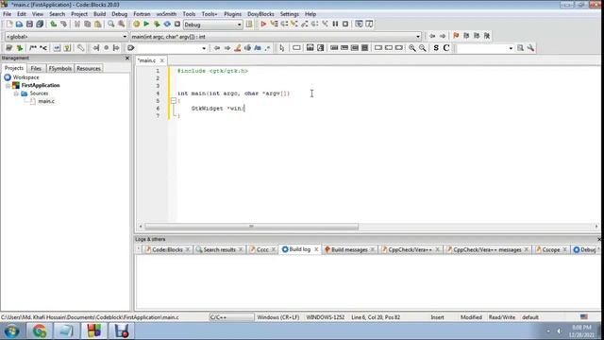
Task: Click the Zoom out icon in the bottom toolbar
Action: [423, 48]
